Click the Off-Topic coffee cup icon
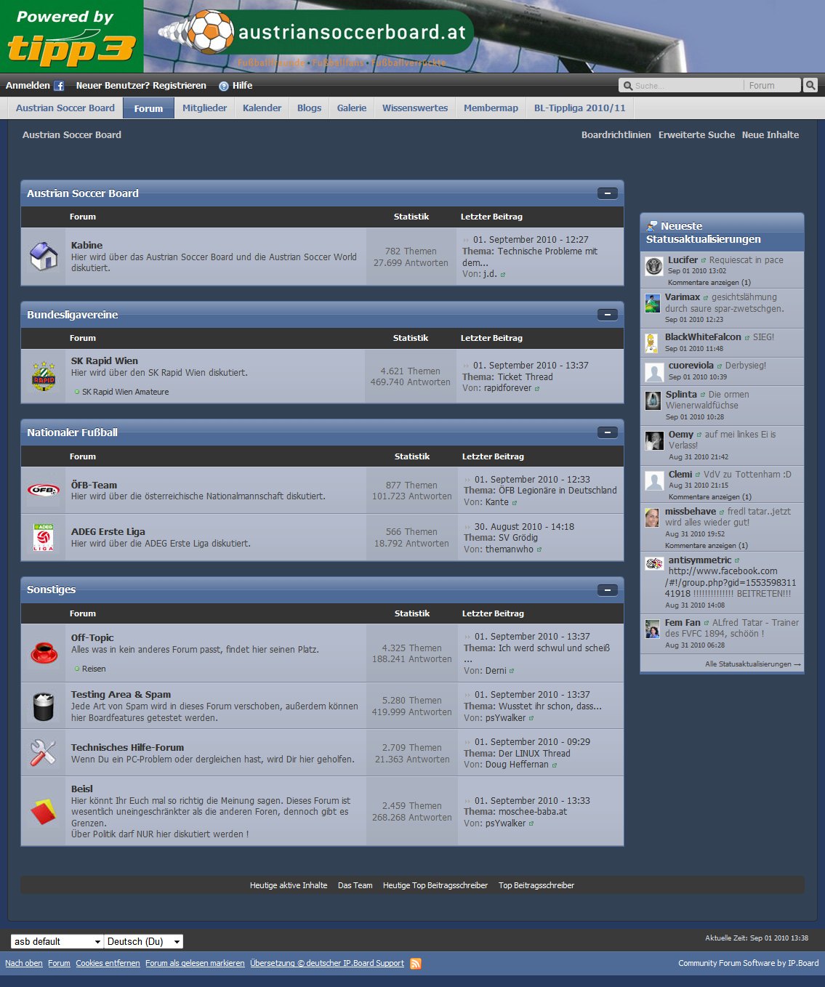 pos(44,652)
